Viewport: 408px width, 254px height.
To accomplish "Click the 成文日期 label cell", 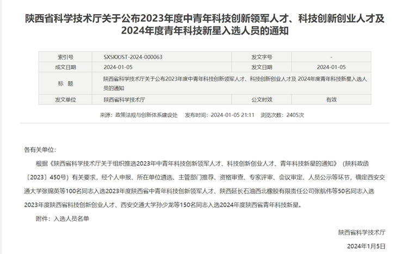I will point(65,67).
